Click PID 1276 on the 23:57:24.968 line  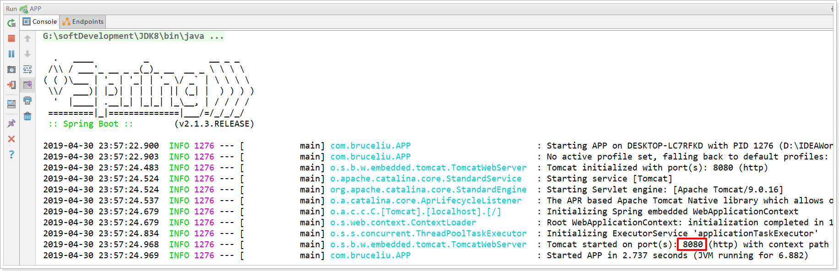[204, 244]
